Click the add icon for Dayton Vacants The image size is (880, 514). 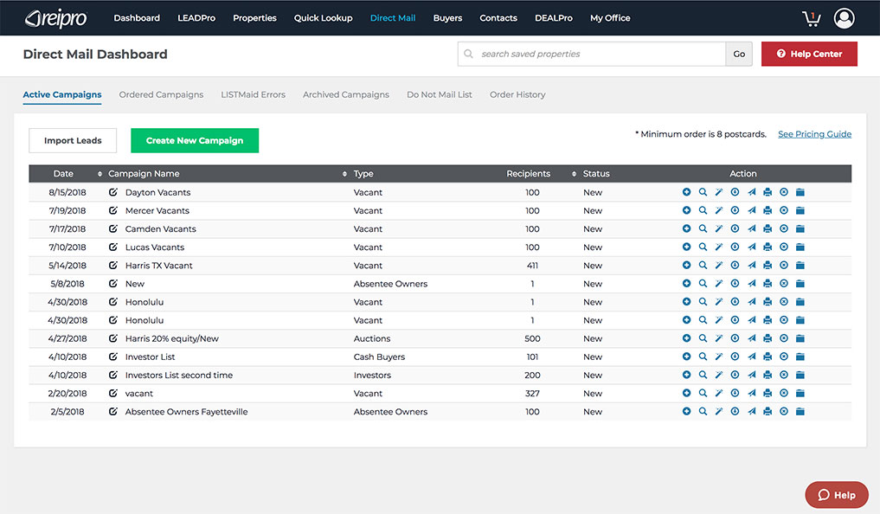(x=686, y=192)
